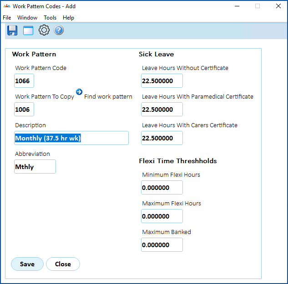Select the Work Pattern Code field
This screenshot has width=288, height=284.
pos(24,81)
